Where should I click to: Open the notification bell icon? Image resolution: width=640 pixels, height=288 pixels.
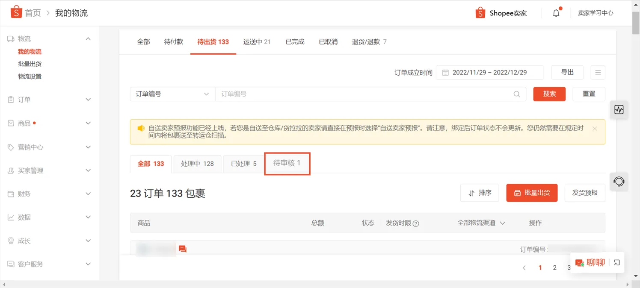(556, 13)
